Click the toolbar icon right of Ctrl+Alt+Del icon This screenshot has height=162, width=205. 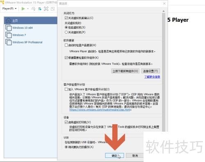[40, 9]
